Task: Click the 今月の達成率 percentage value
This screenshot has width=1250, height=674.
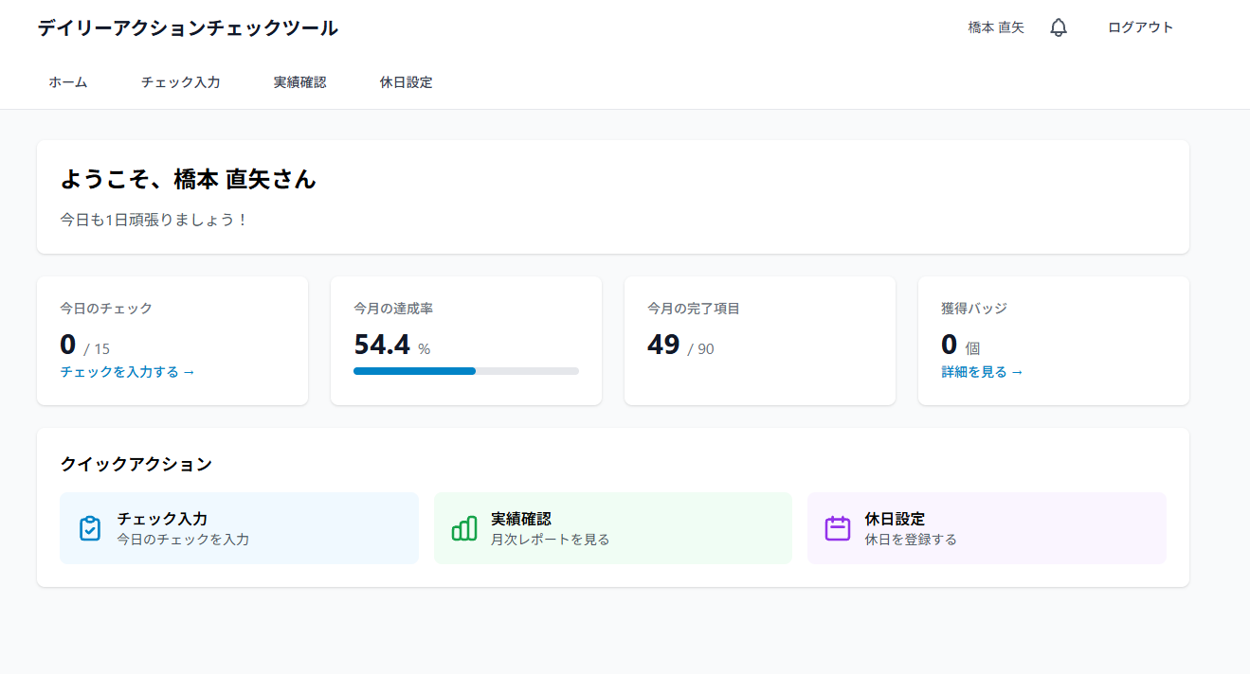Action: 383,346
